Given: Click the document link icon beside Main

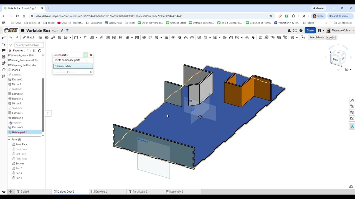Looking at the screenshot, I should (x=62, y=31).
